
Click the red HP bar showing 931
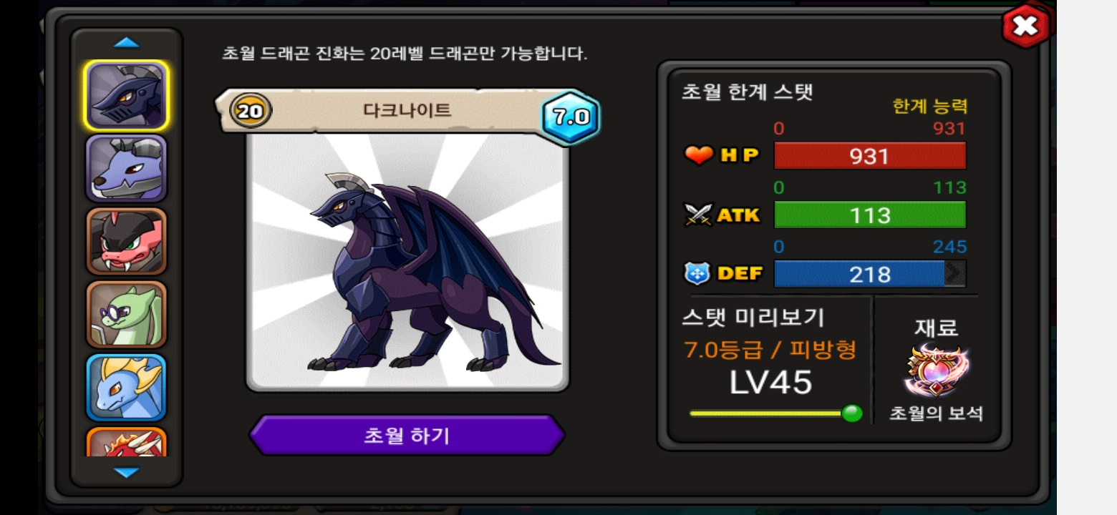click(870, 156)
